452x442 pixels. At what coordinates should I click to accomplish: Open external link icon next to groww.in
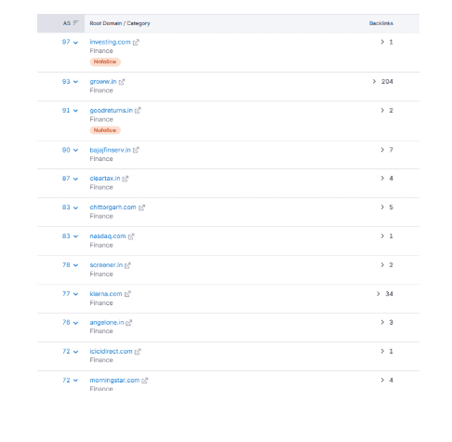[122, 82]
